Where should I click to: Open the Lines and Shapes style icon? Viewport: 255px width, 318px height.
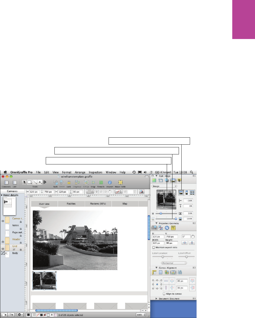[161, 180]
